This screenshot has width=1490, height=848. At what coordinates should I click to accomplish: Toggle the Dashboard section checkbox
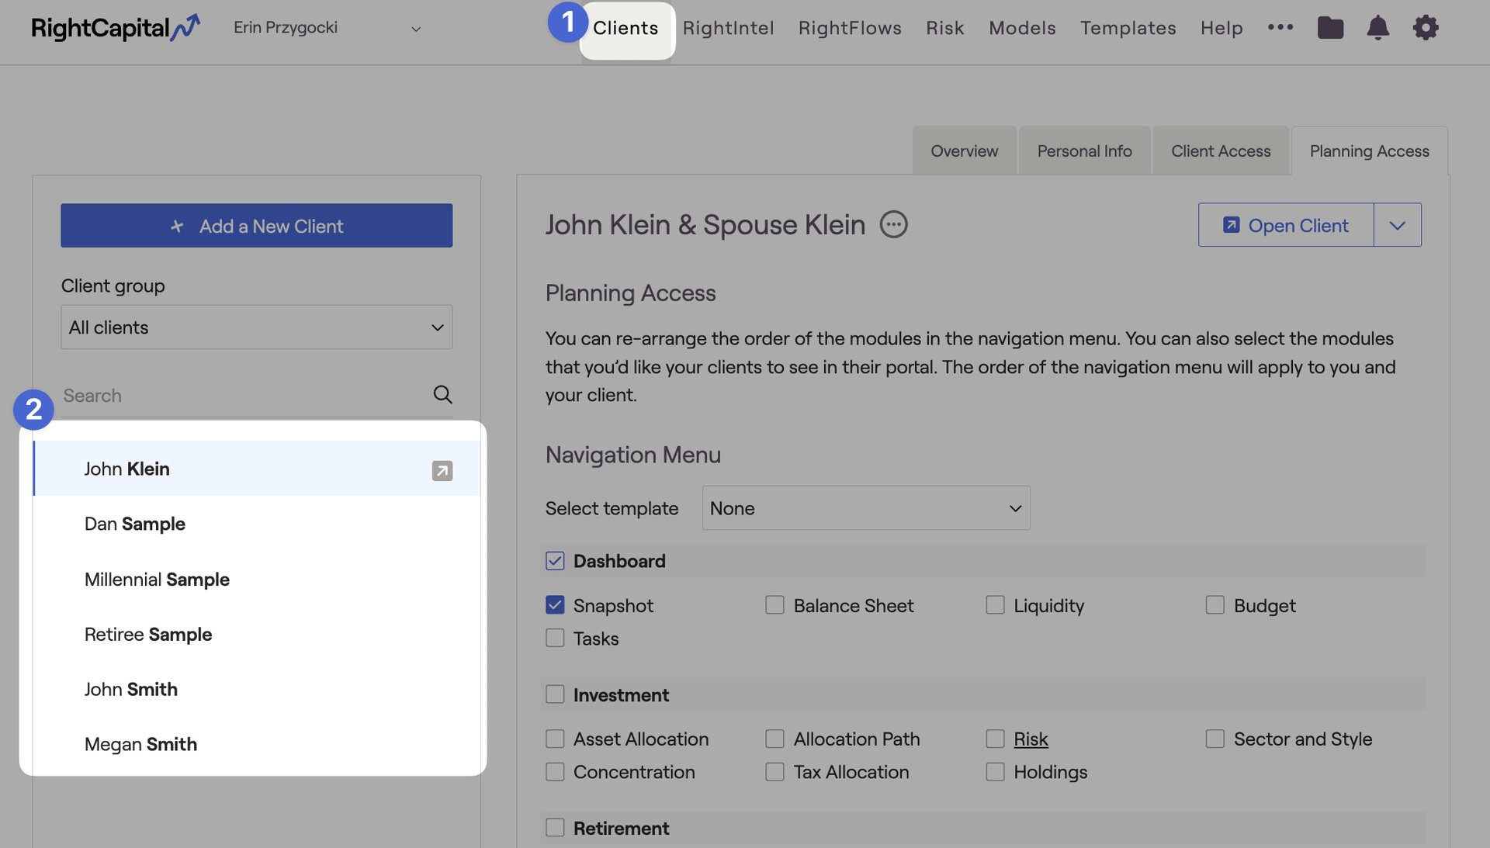555,561
